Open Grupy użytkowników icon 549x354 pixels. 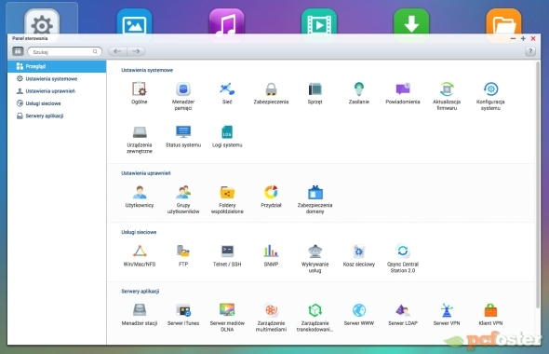click(183, 193)
